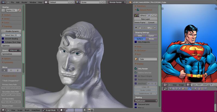Open the symmetrize Direction -X to +X dropdown

coord(15,50)
